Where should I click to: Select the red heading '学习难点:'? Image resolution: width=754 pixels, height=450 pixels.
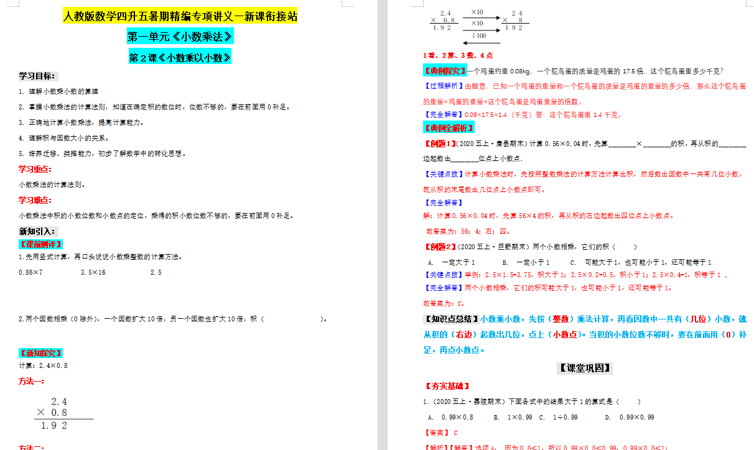(35, 200)
